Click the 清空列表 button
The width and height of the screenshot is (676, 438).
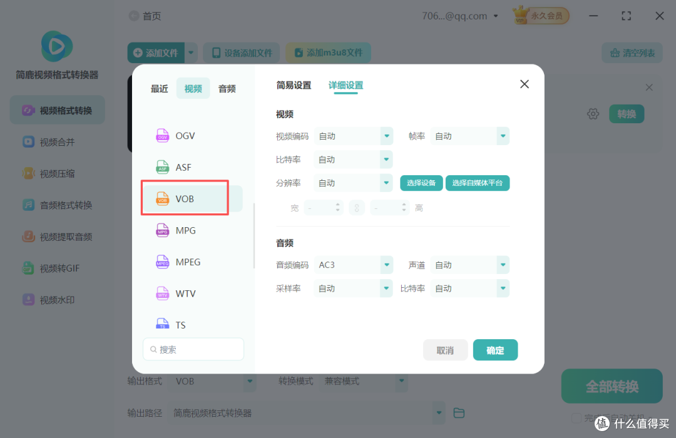[x=632, y=53]
